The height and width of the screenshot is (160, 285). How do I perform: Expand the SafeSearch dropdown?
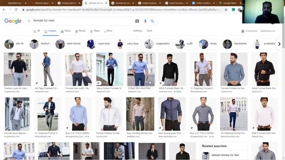coord(268,31)
